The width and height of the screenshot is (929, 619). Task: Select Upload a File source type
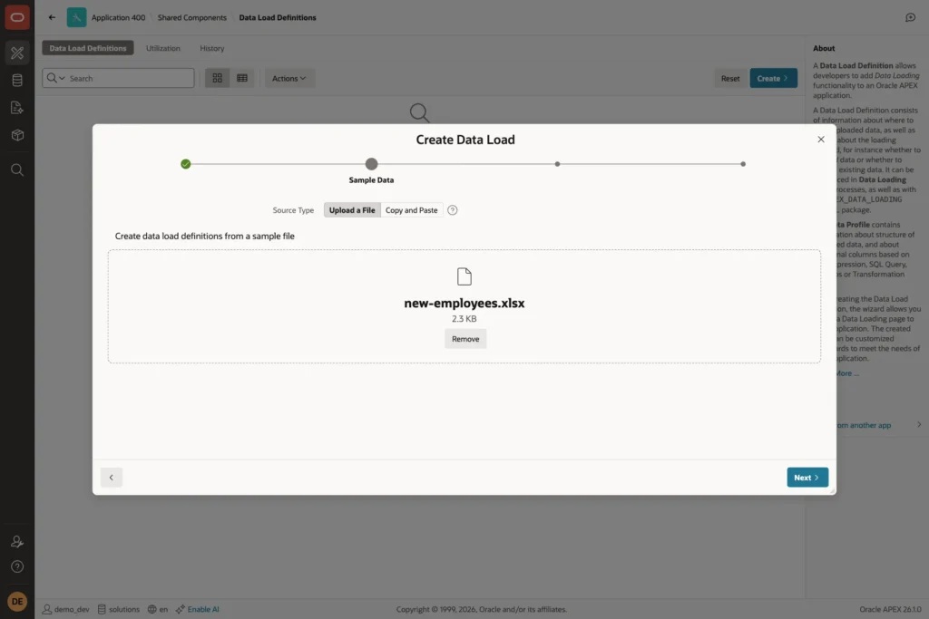point(352,210)
